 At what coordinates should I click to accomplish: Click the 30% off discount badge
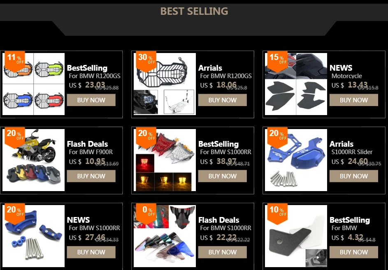pyautogui.click(x=146, y=61)
